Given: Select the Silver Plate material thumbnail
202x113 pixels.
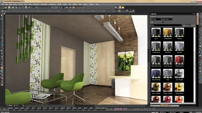Looking at the screenshot, I should click(x=168, y=46).
